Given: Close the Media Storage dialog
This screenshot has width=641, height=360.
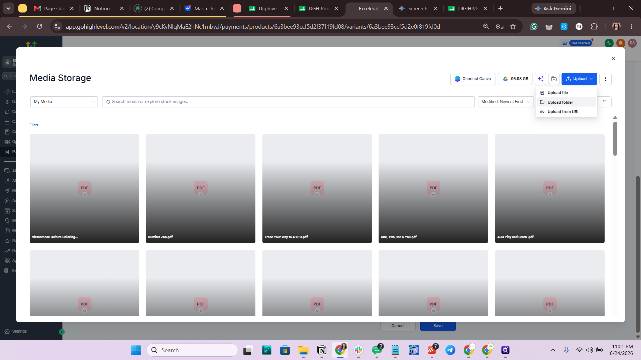Looking at the screenshot, I should tap(613, 59).
